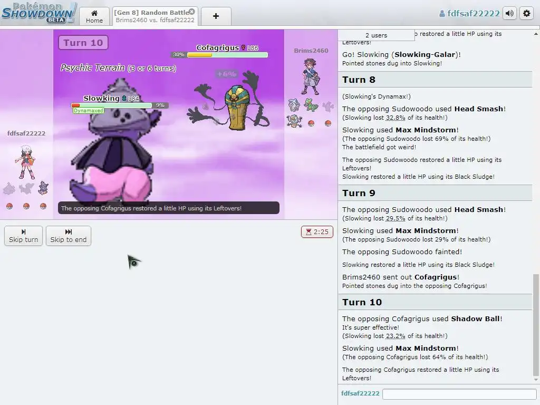Image resolution: width=540 pixels, height=405 pixels.
Task: Click the Pokémon Showdown logo
Action: 38,13
